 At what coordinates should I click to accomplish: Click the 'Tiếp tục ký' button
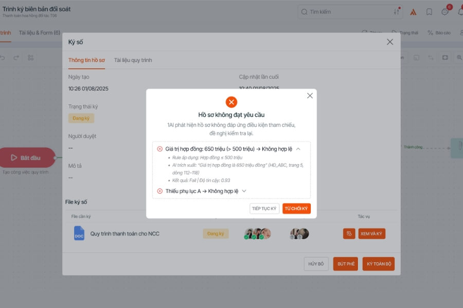pyautogui.click(x=264, y=209)
